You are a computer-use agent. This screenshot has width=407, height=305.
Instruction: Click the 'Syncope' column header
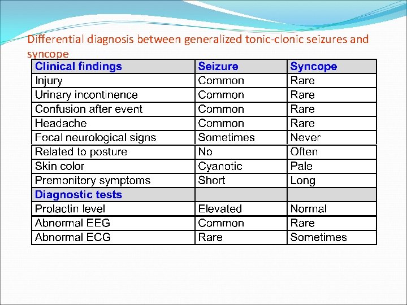coord(313,67)
